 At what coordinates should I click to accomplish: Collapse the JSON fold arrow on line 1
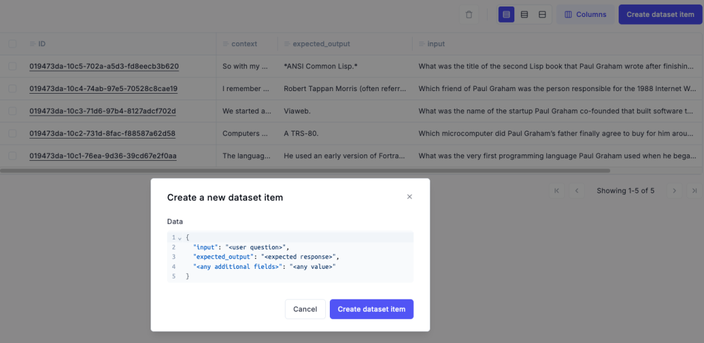click(180, 238)
